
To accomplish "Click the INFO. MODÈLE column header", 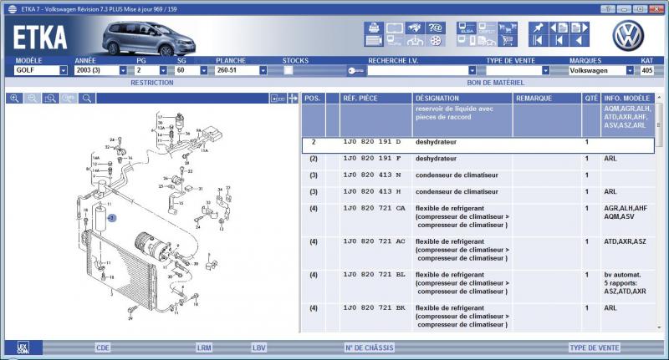I will (626, 98).
